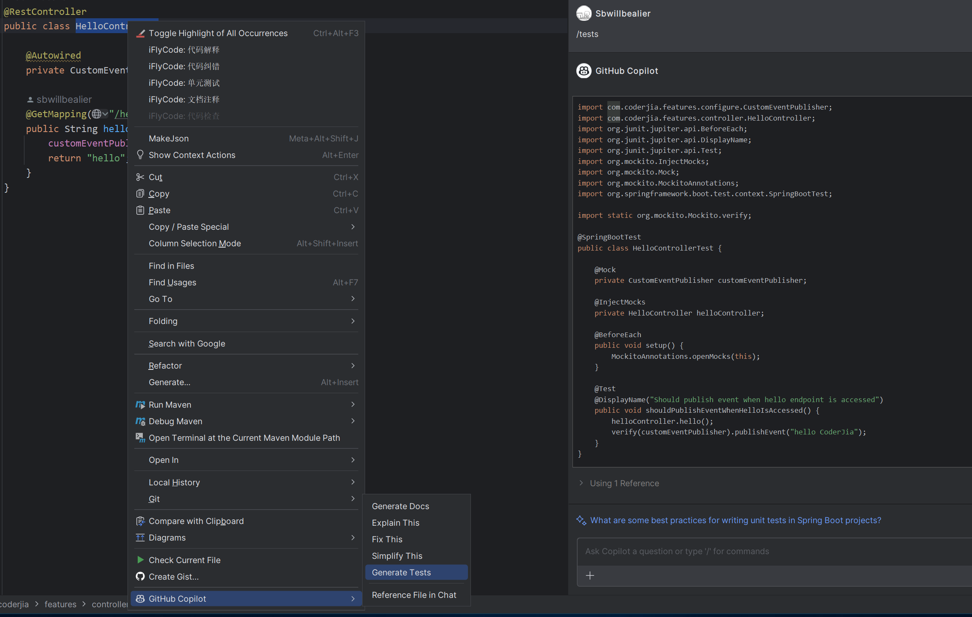Viewport: 972px width, 617px height.
Task: Click the Create Gist icon
Action: [x=139, y=576]
